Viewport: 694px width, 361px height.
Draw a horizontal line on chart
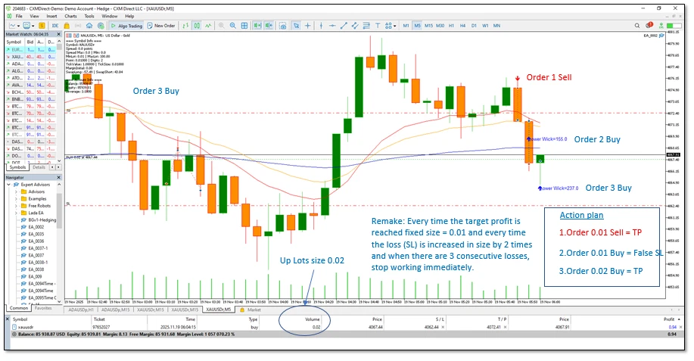(x=332, y=26)
